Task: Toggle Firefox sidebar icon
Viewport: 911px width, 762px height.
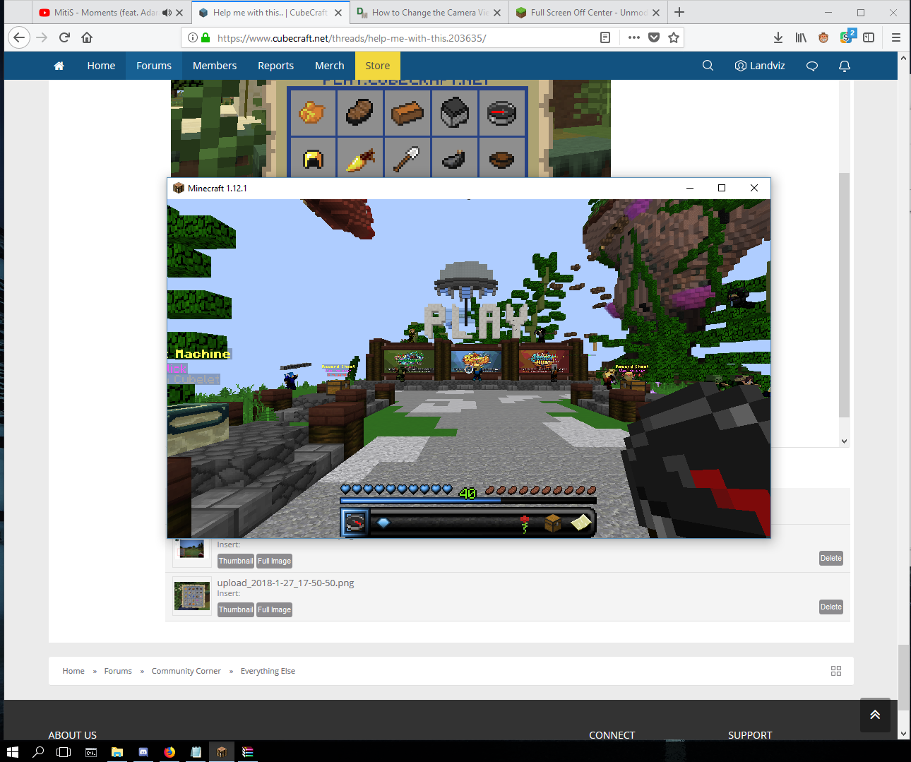Action: point(869,37)
